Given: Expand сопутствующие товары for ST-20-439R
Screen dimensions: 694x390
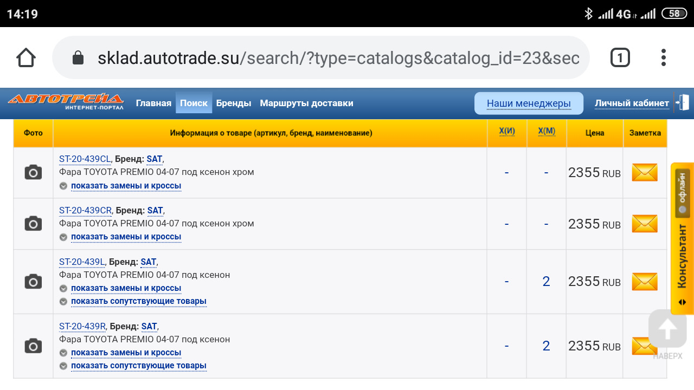Looking at the screenshot, I should (139, 366).
